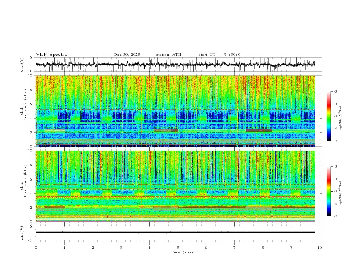This screenshot has height=278, width=360.
Task: Click the ch.1 Frequency (kHz) axis label
Action: [x=24, y=105]
